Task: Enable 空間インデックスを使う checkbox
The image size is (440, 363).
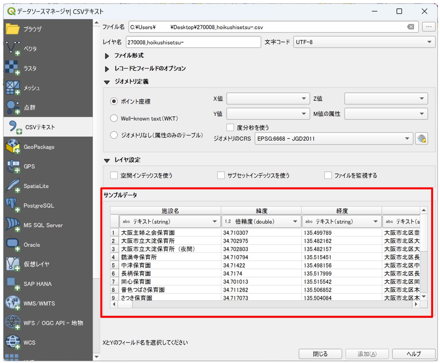Action: coord(114,175)
